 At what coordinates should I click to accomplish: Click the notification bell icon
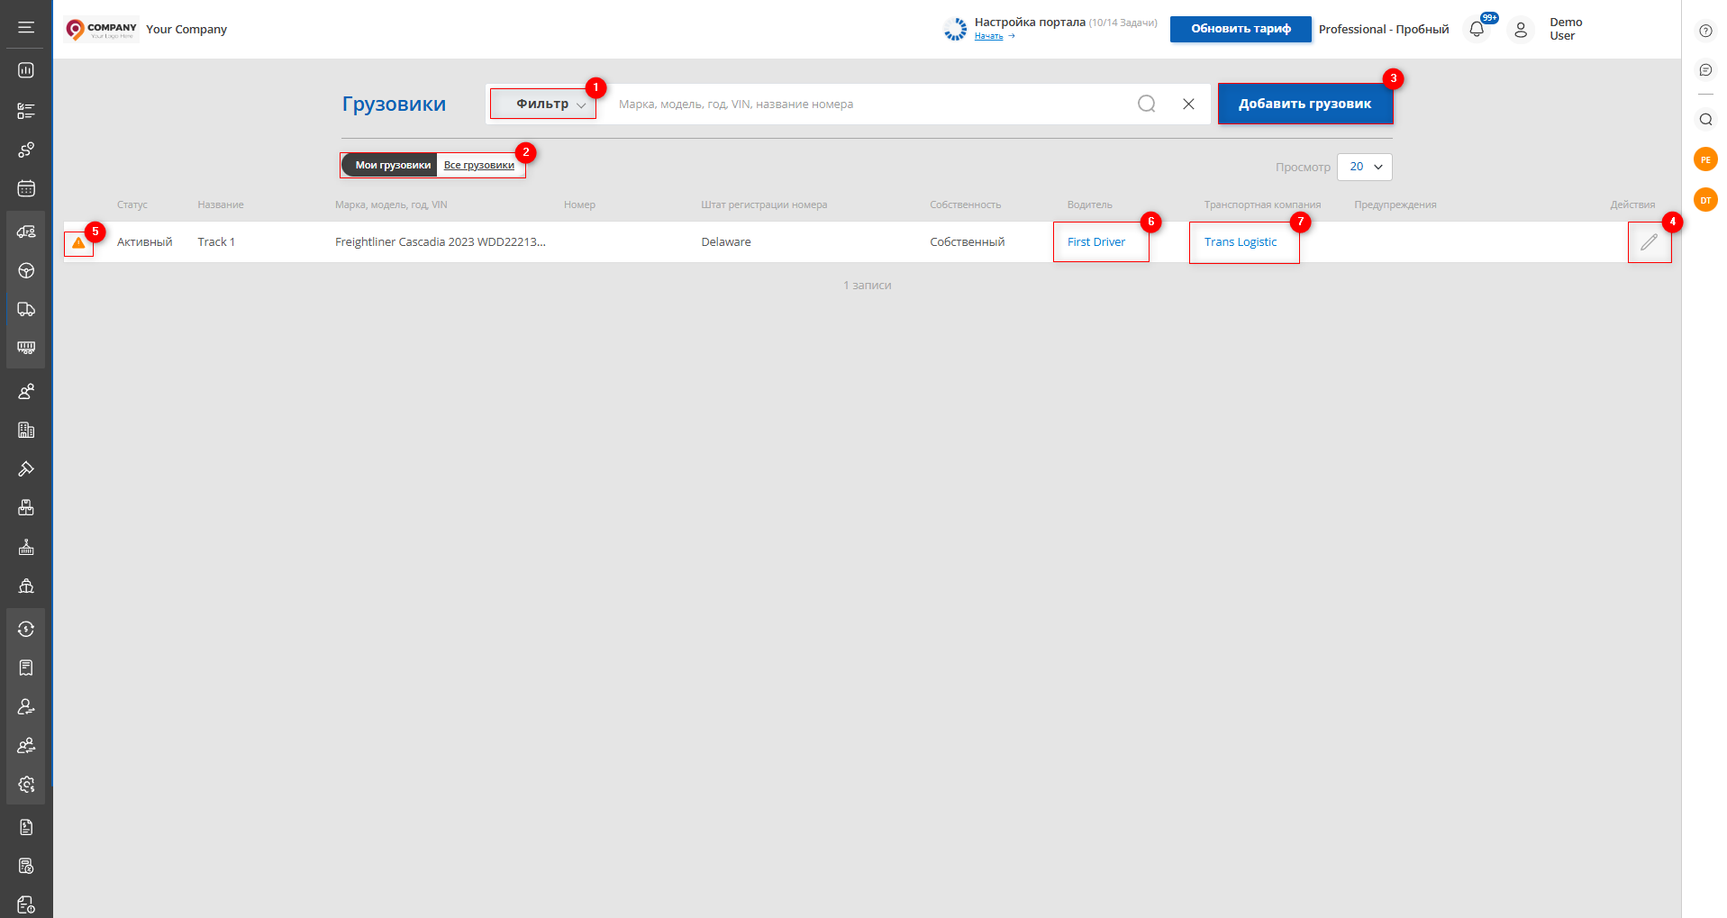[1477, 29]
